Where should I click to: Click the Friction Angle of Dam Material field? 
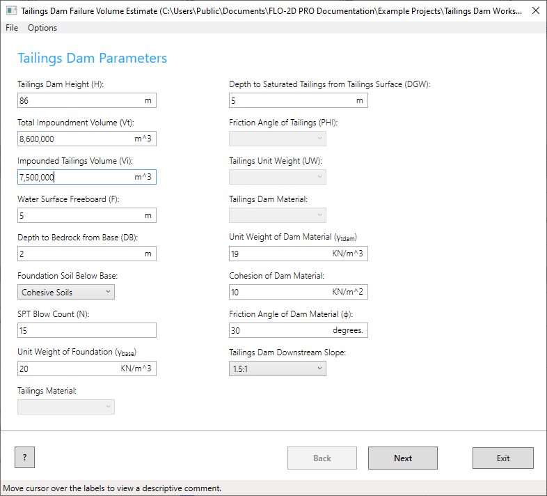[280, 330]
